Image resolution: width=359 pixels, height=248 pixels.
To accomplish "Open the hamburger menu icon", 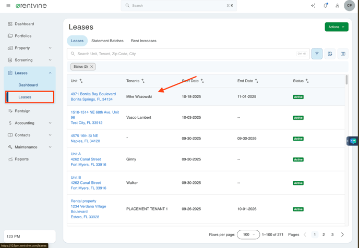I will coord(8,6).
